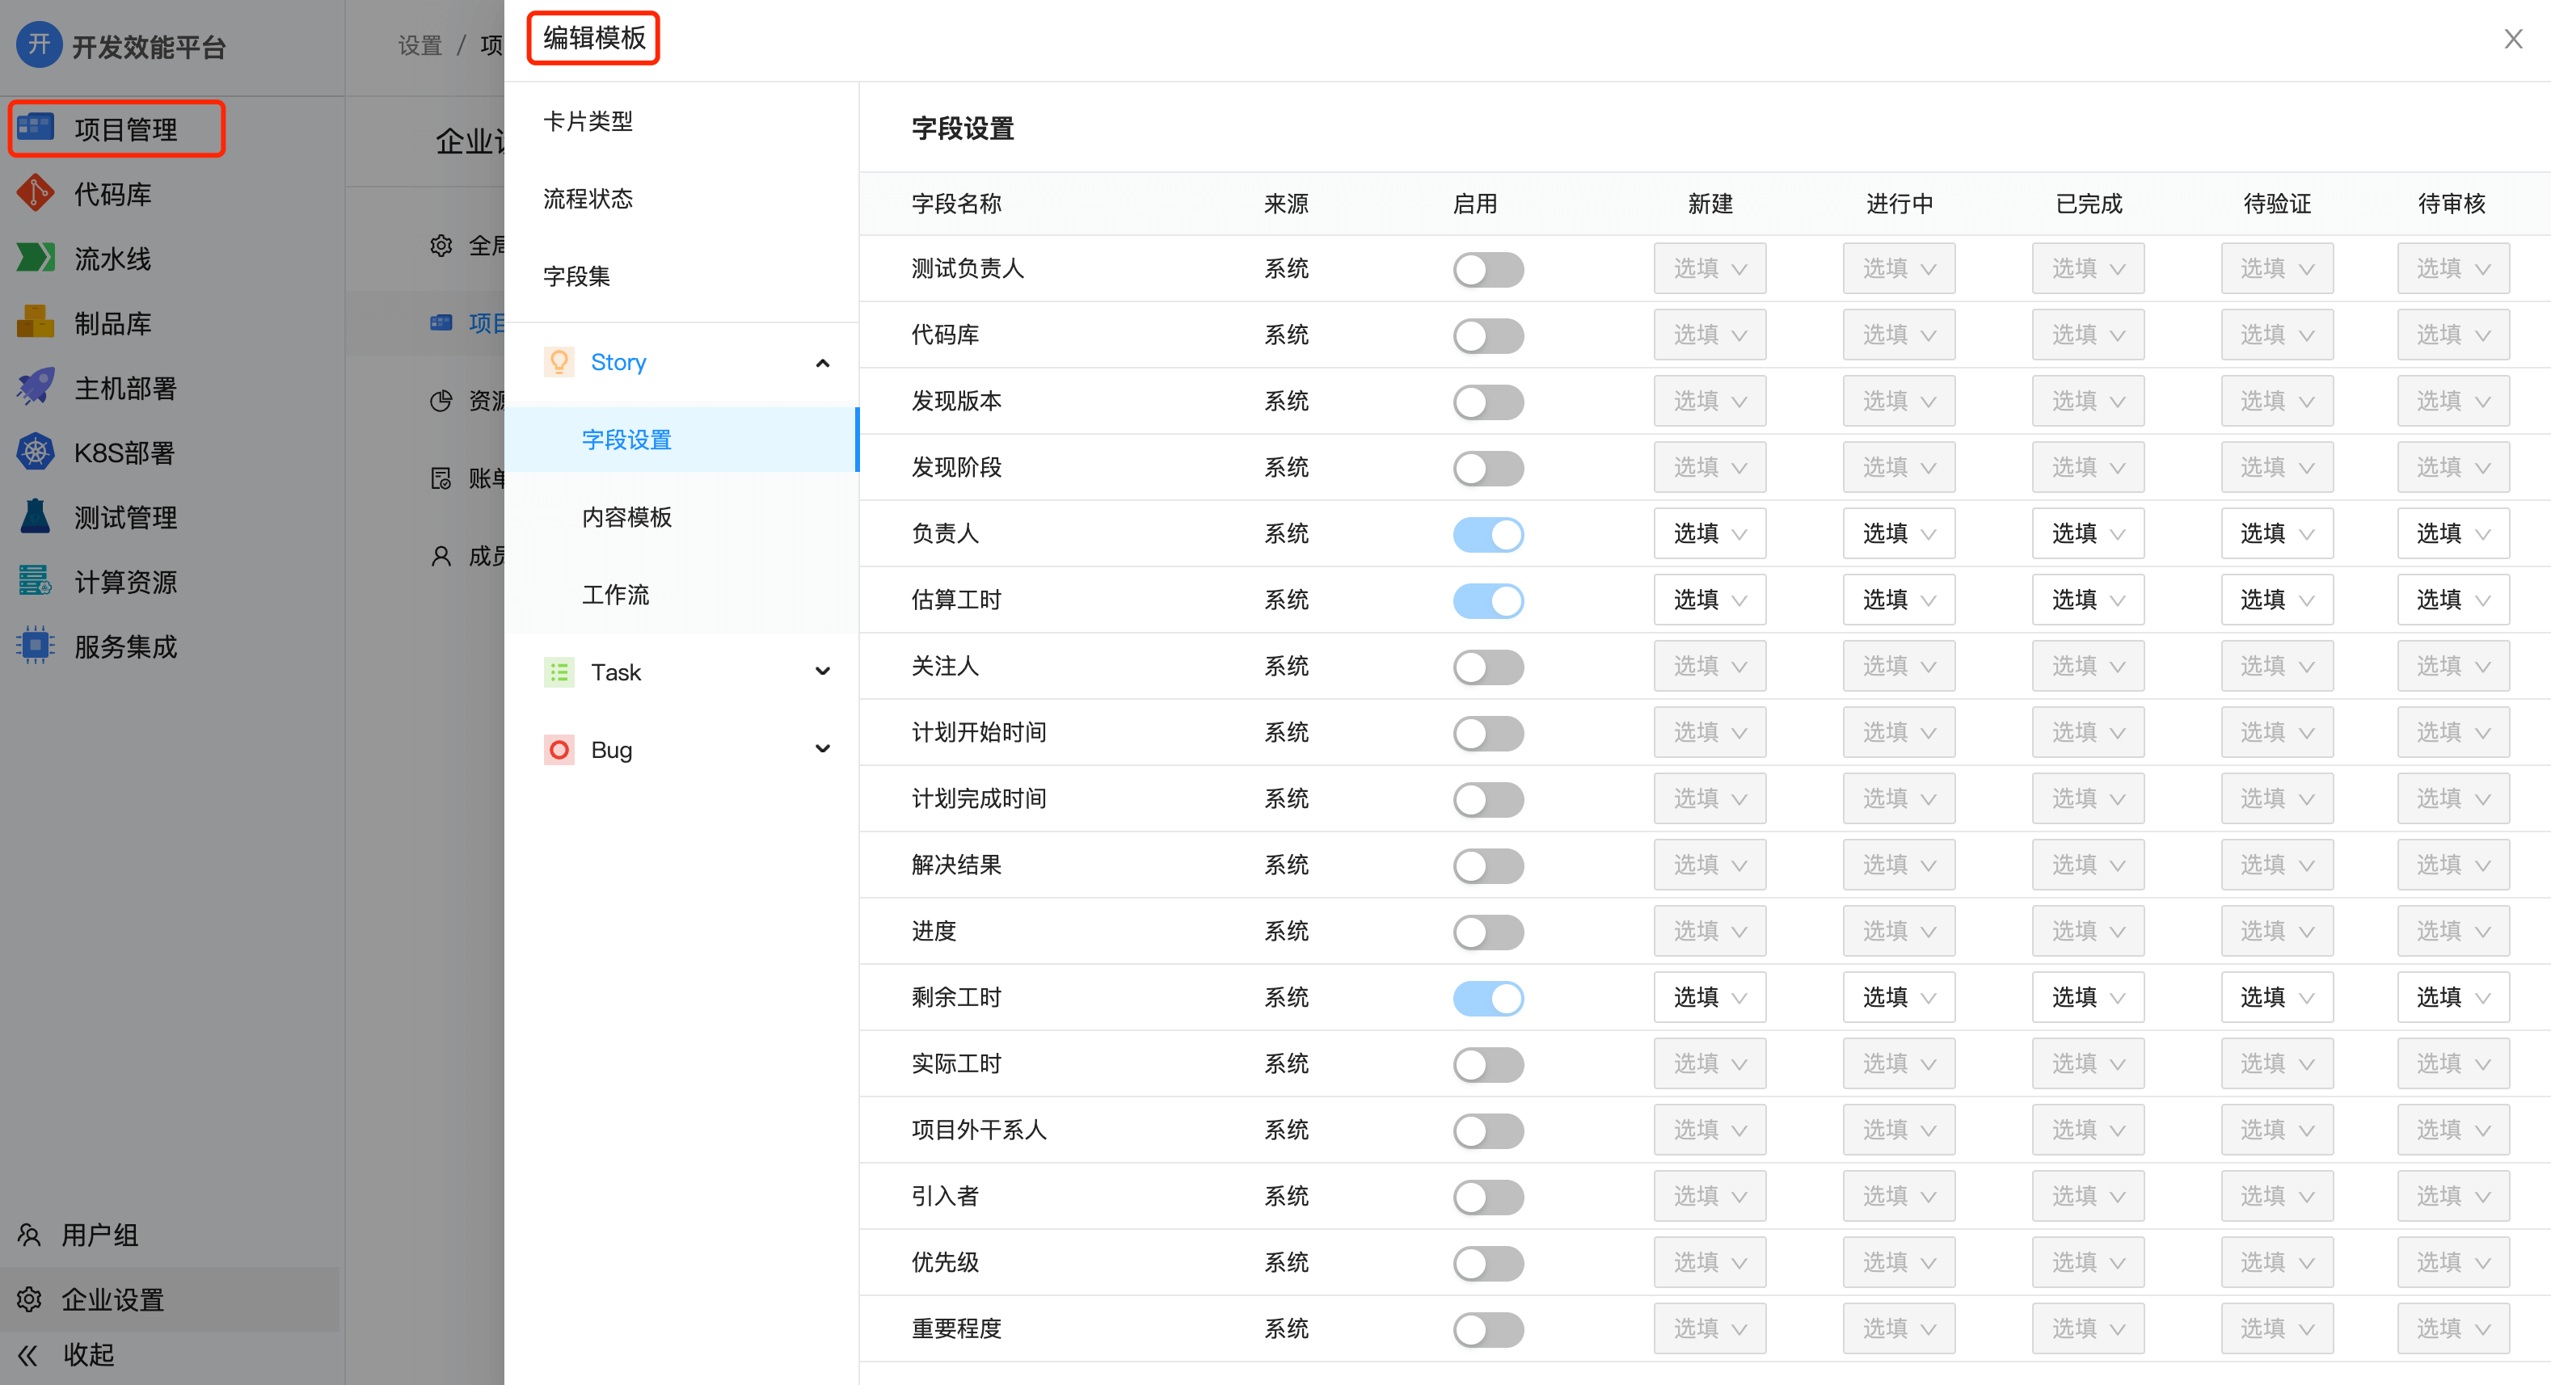This screenshot has height=1385, width=2551.
Task: Click the 主机部署 rocket icon
Action: click(36, 387)
